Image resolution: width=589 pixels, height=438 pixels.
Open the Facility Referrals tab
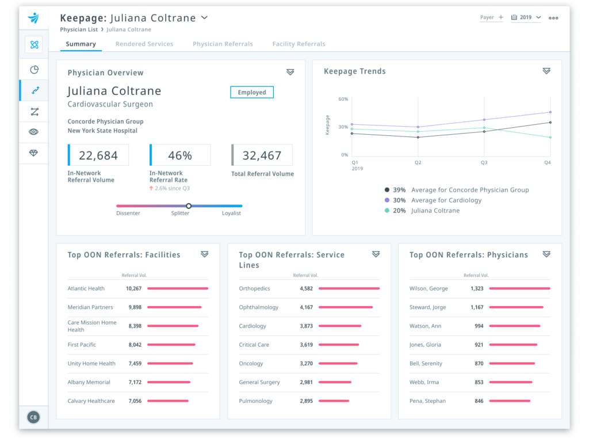coord(299,44)
